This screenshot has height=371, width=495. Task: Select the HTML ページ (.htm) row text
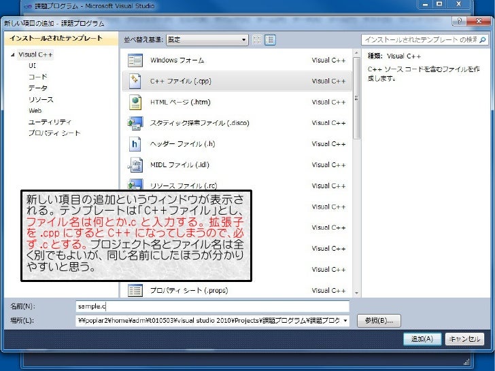point(180,102)
